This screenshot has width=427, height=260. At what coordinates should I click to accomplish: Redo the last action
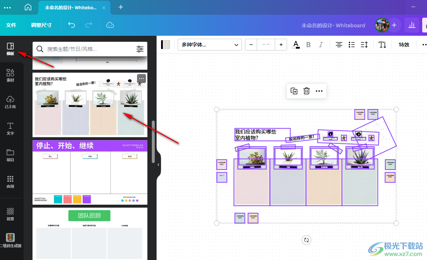[89, 25]
